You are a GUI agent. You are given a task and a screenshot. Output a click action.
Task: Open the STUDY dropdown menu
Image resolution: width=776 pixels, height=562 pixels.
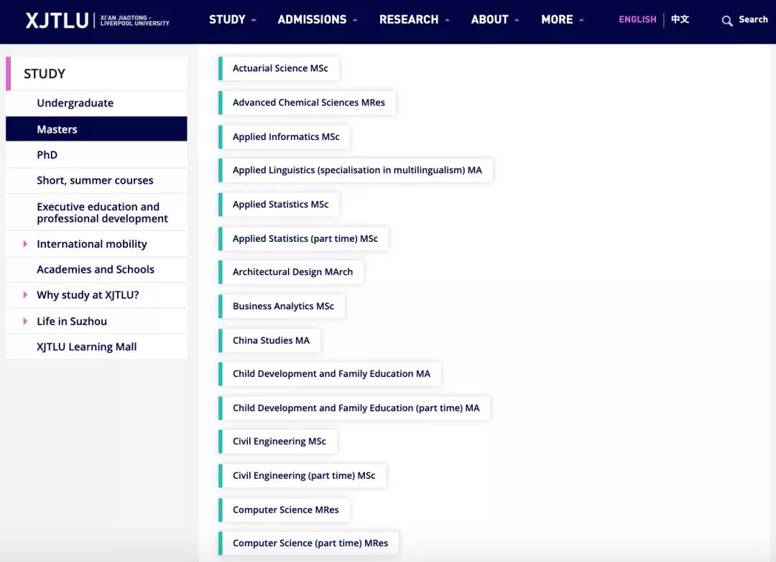[x=232, y=20]
